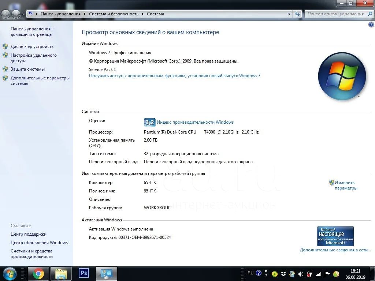Open Центр поддержки link

click(x=29, y=234)
